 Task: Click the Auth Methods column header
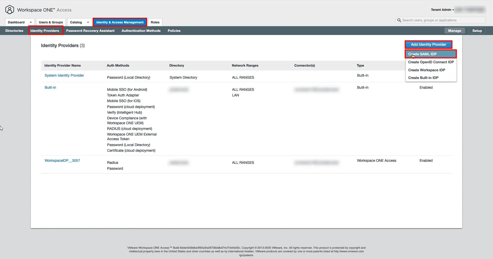tap(118, 66)
